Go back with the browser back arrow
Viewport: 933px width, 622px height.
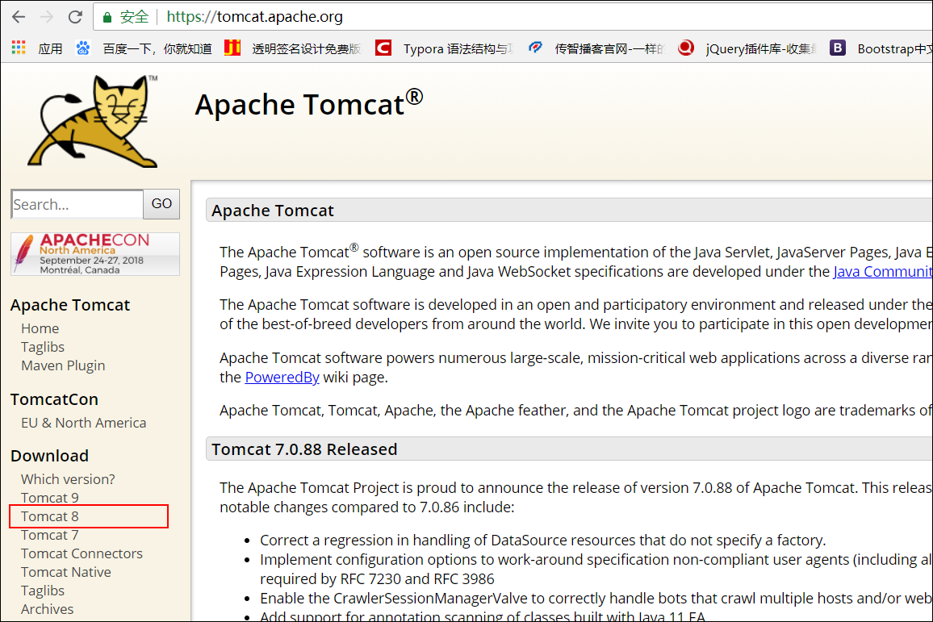(x=19, y=17)
